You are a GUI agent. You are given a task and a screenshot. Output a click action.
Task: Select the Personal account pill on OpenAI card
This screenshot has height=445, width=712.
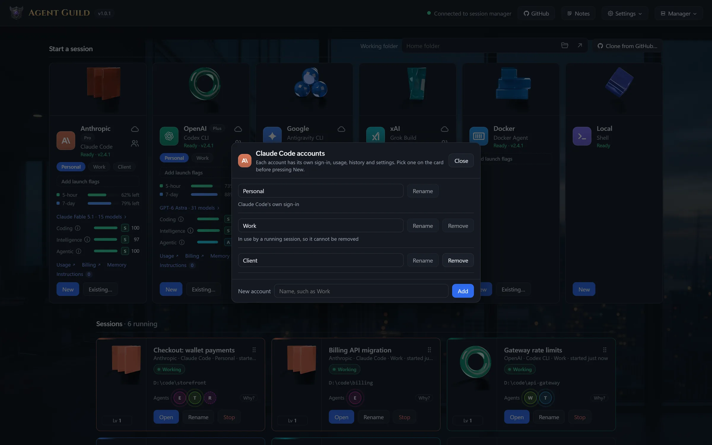pos(174,158)
